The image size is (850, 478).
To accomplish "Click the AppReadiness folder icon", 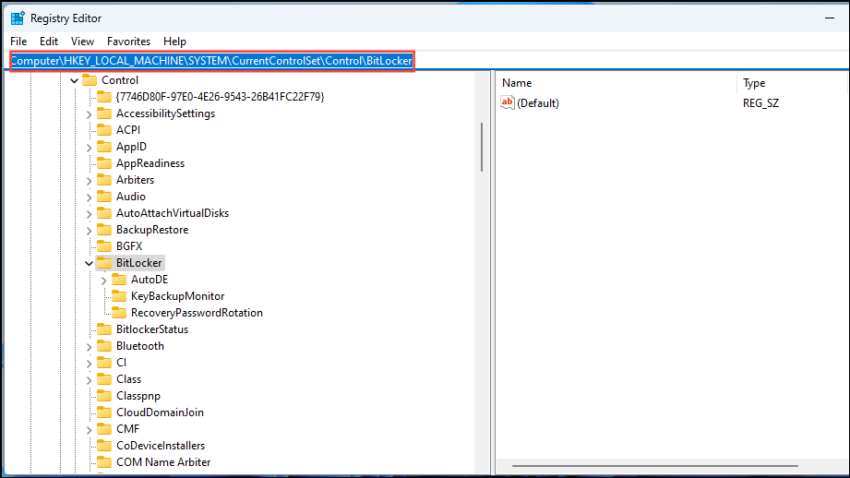I will [x=104, y=163].
